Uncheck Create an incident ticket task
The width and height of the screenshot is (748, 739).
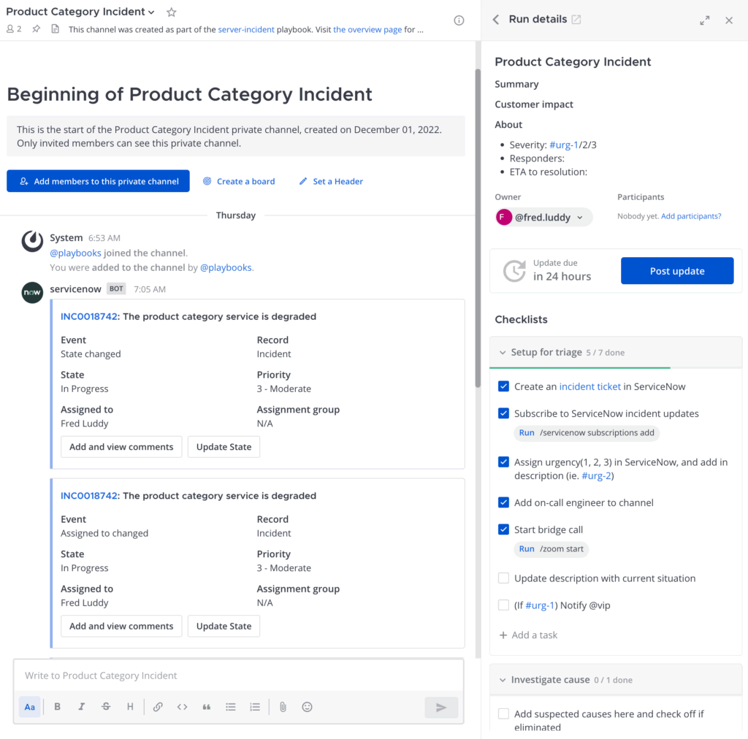503,386
